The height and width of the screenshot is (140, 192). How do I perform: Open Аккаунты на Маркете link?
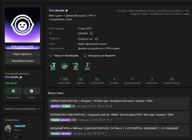coord(102,55)
